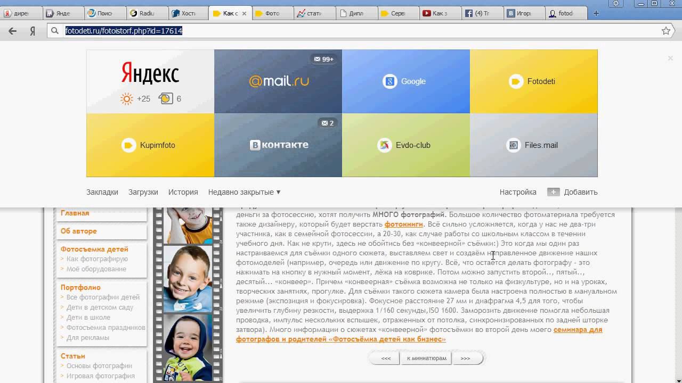Open Дети в школе link
Image resolution: width=682 pixels, height=383 pixels.
[x=88, y=318]
